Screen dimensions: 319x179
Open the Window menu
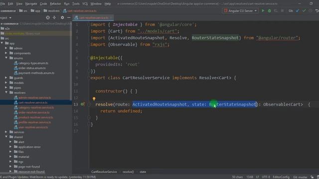tap(96, 3)
